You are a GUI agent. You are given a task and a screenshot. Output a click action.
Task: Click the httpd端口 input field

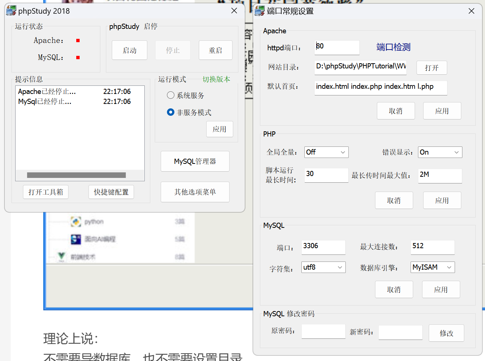click(x=337, y=47)
